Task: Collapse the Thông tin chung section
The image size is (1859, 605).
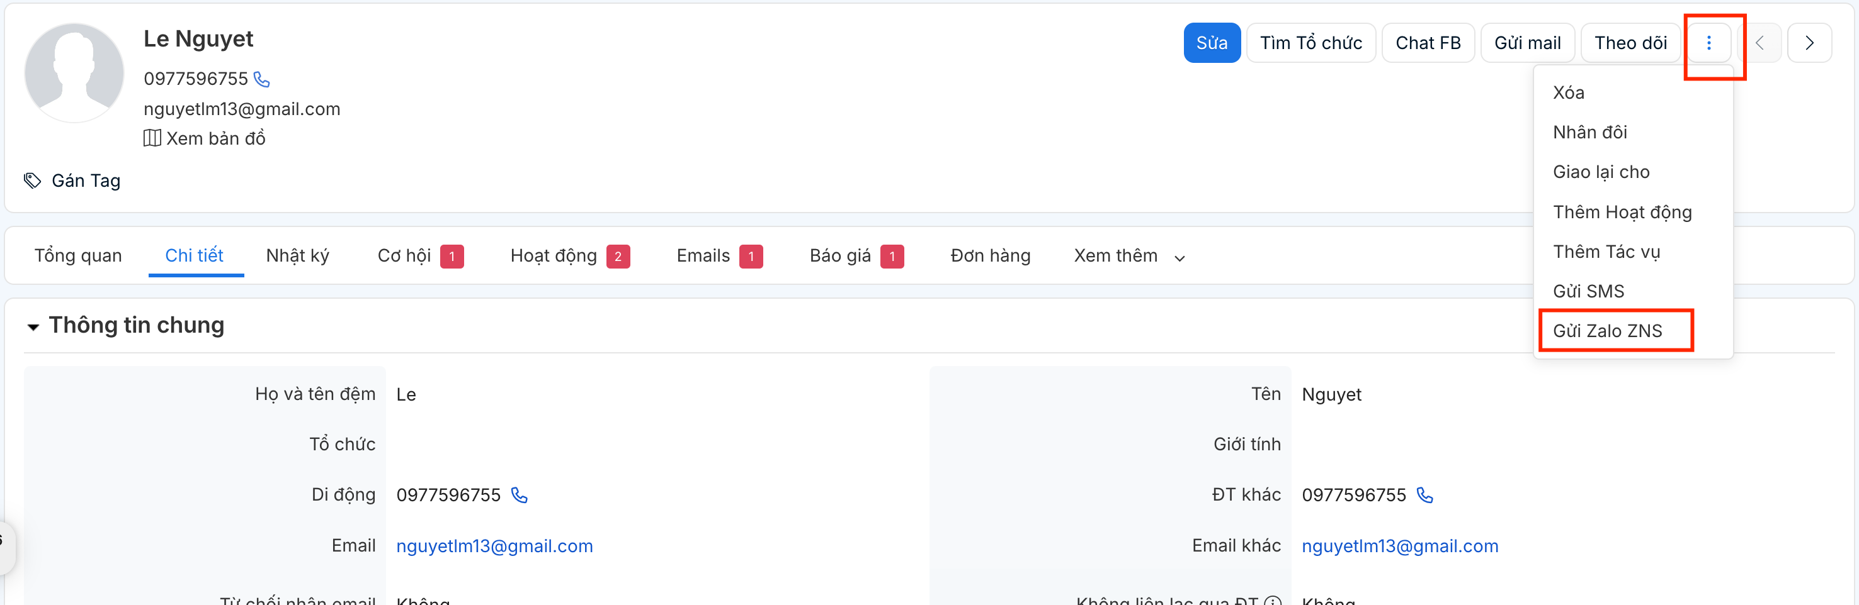Action: [x=33, y=326]
